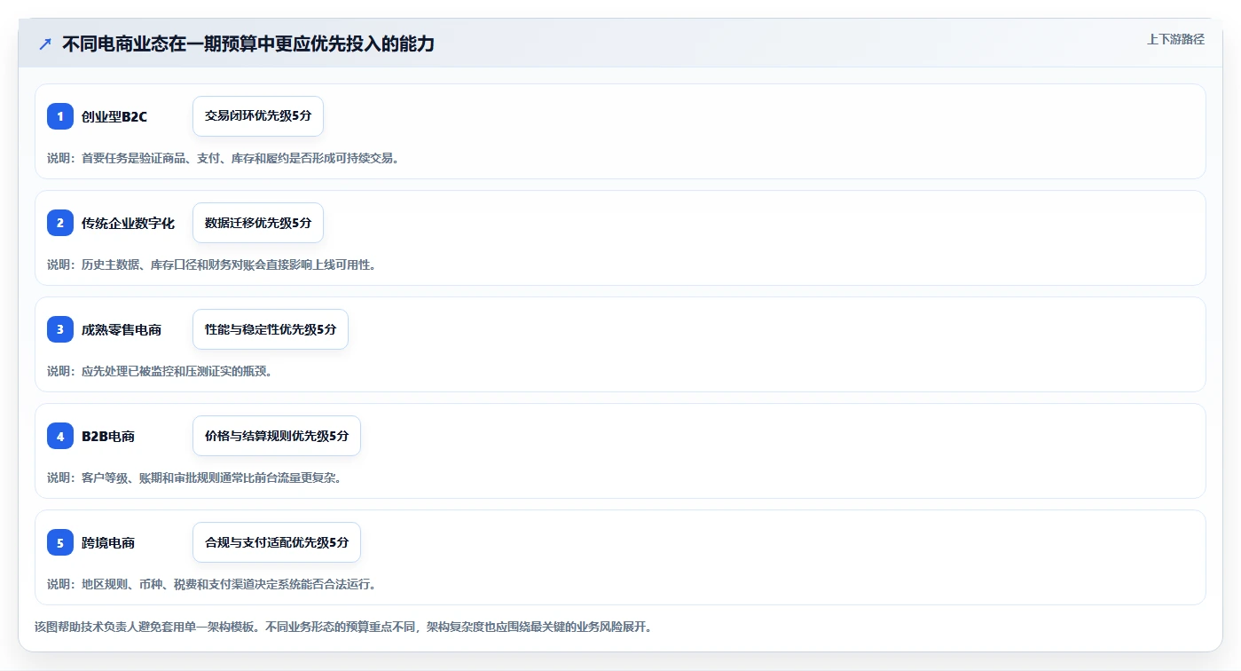Click the note about 地区规则、币种、税费和支付渠道
The image size is (1241, 671).
[x=211, y=584]
